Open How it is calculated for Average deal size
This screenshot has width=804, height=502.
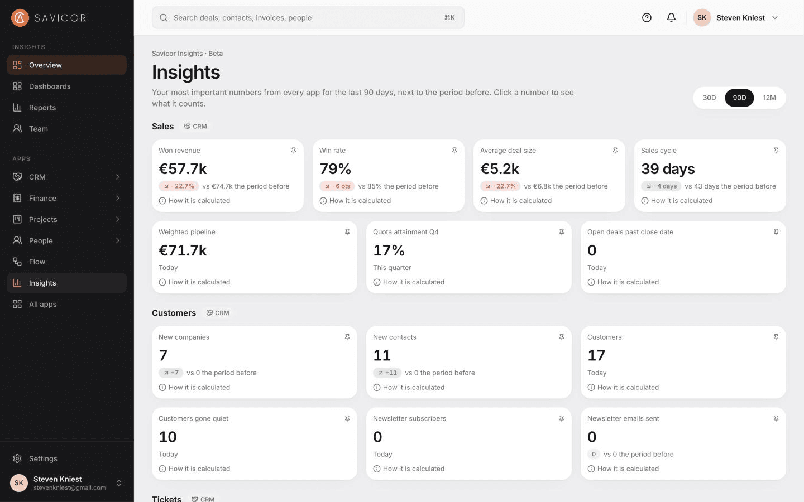click(516, 201)
